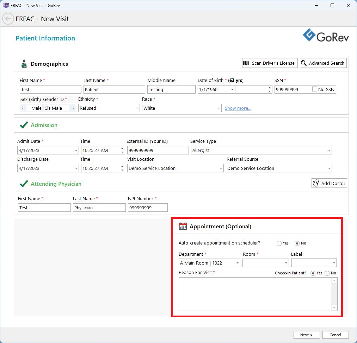Expand the Visit Location dropdown
Image resolution: width=357 pixels, height=343 pixels.
(x=221, y=169)
